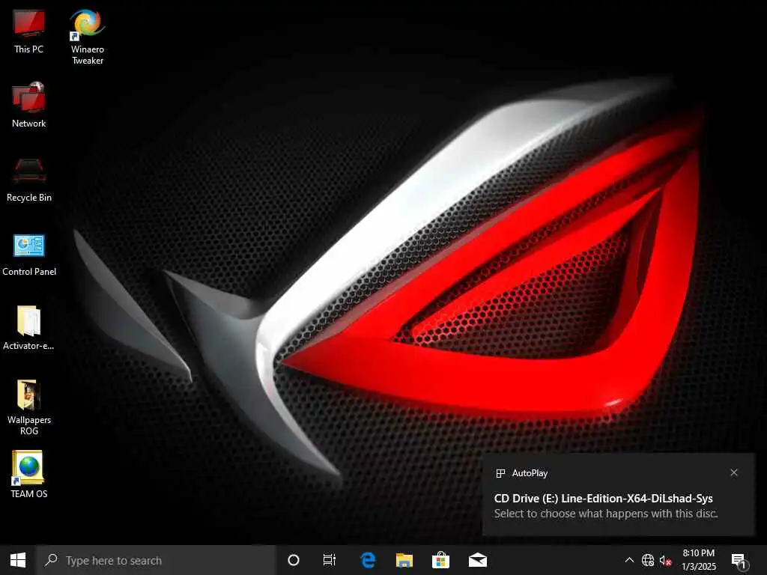
Task: Open File Explorer from the taskbar
Action: [x=404, y=560]
